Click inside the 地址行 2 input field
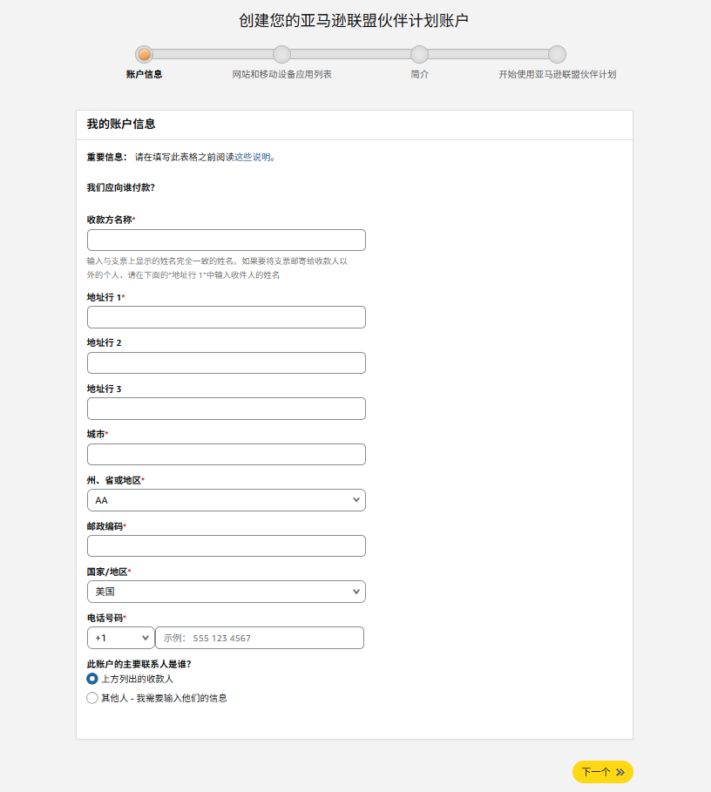This screenshot has width=711, height=792. [225, 362]
